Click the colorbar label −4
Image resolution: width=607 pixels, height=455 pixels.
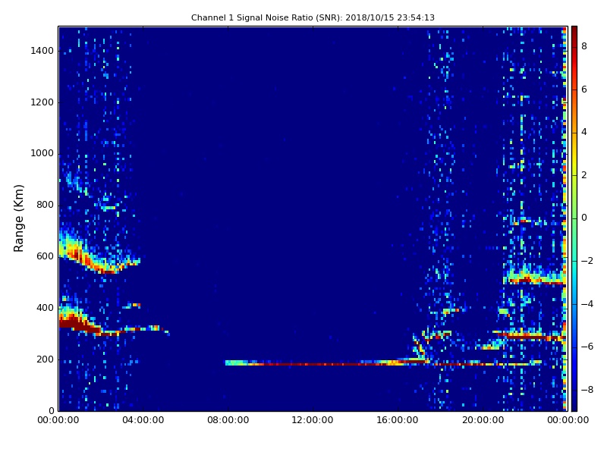587,304
